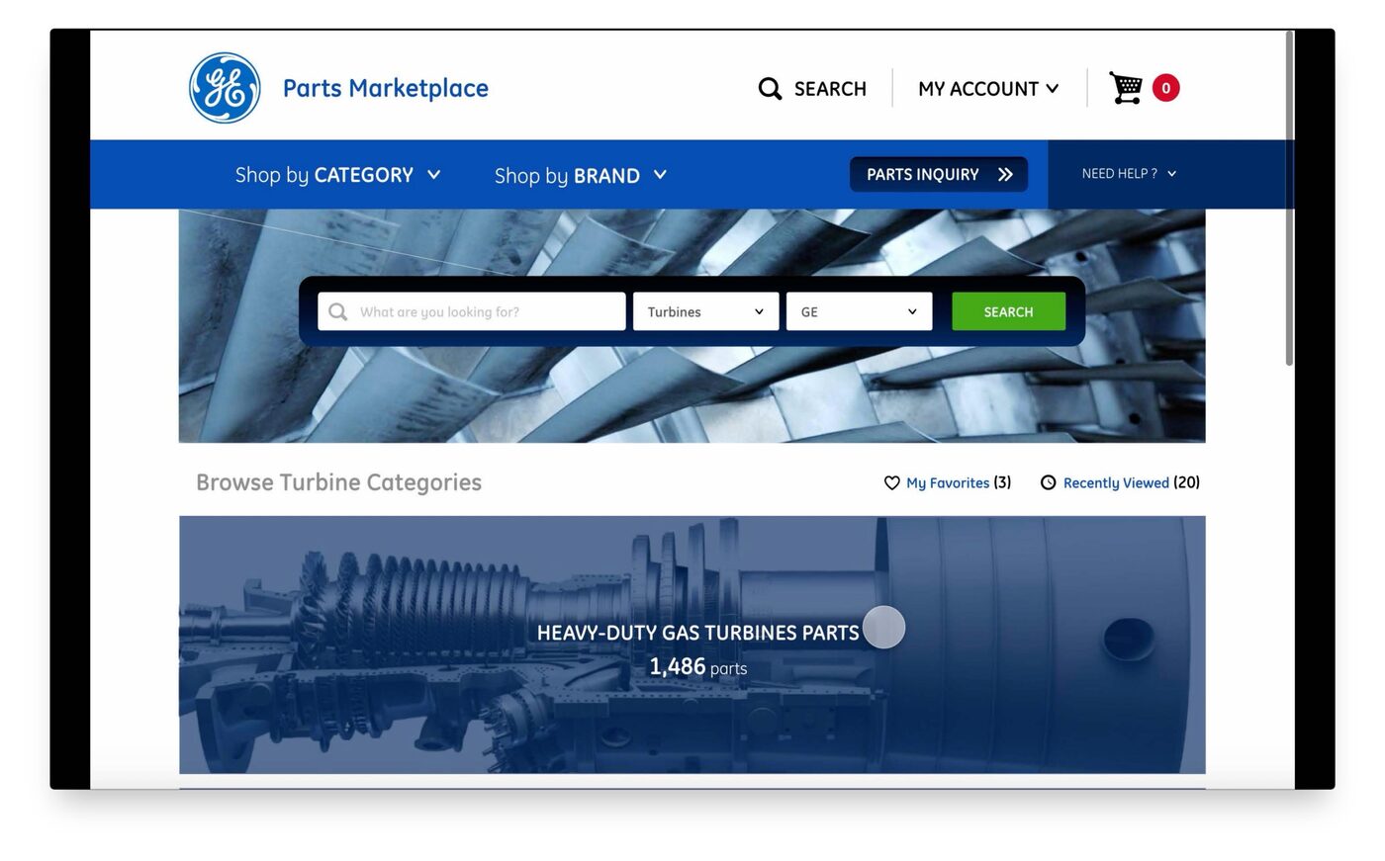Click the green SEARCH button
The height and width of the screenshot is (861, 1385).
[x=1009, y=311]
